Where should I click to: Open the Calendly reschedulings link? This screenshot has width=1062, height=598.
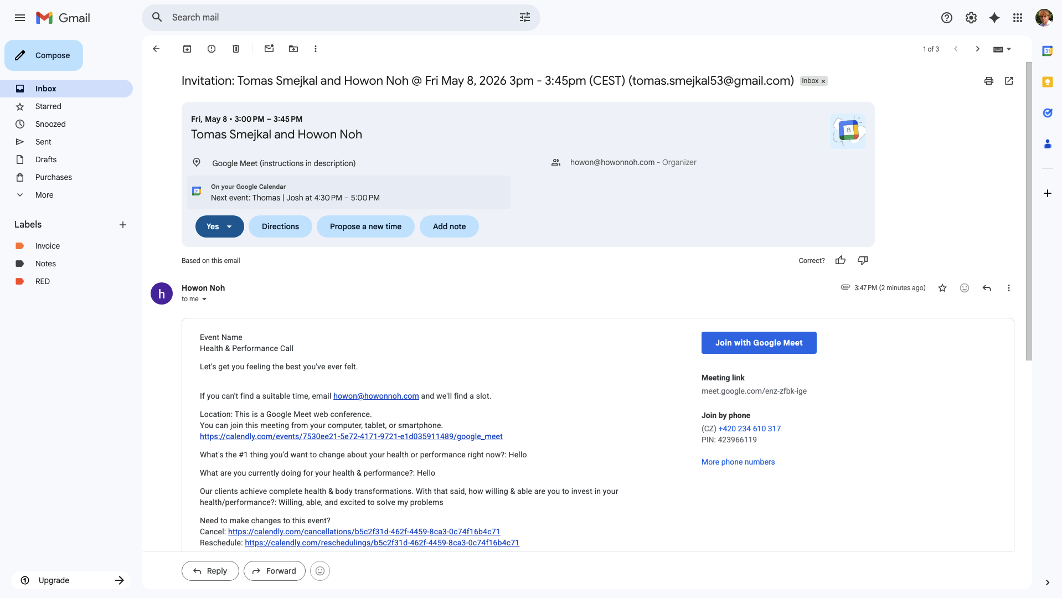click(x=382, y=543)
